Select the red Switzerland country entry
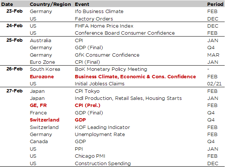The height and width of the screenshot is (167, 225). 45,120
